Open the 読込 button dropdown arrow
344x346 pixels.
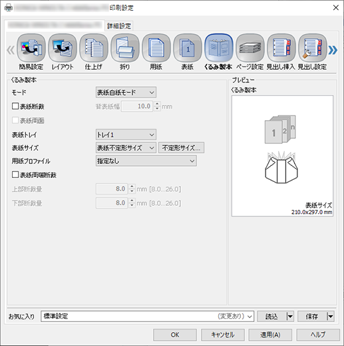coord(290,316)
